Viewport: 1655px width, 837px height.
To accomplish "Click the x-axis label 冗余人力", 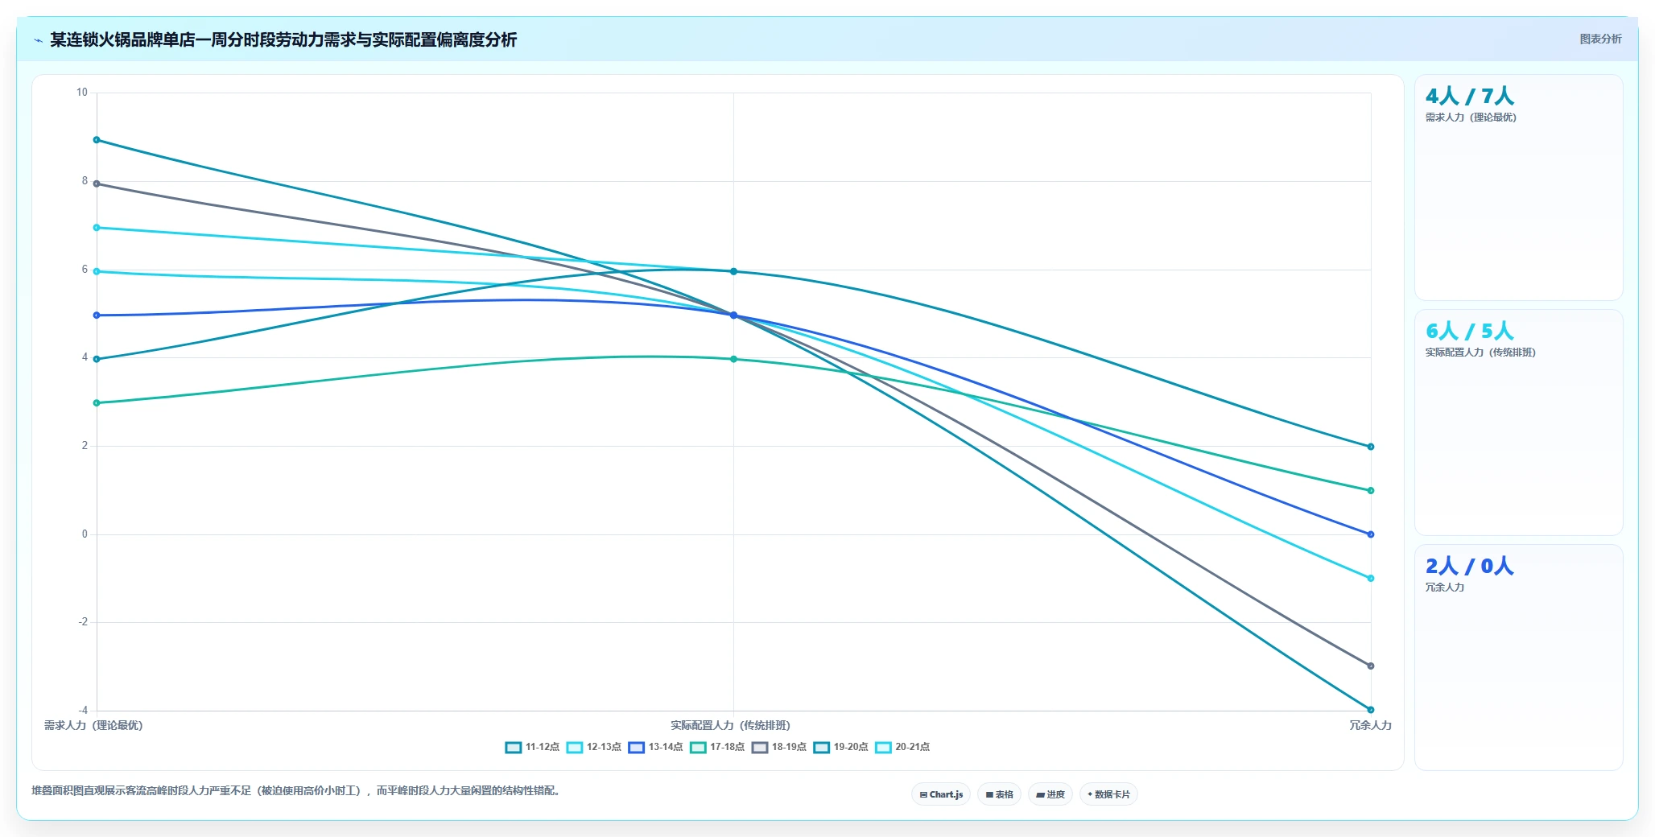I will (1370, 725).
